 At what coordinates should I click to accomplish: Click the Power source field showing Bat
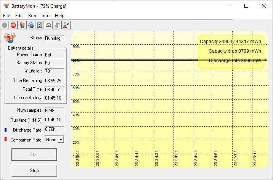tap(55, 55)
